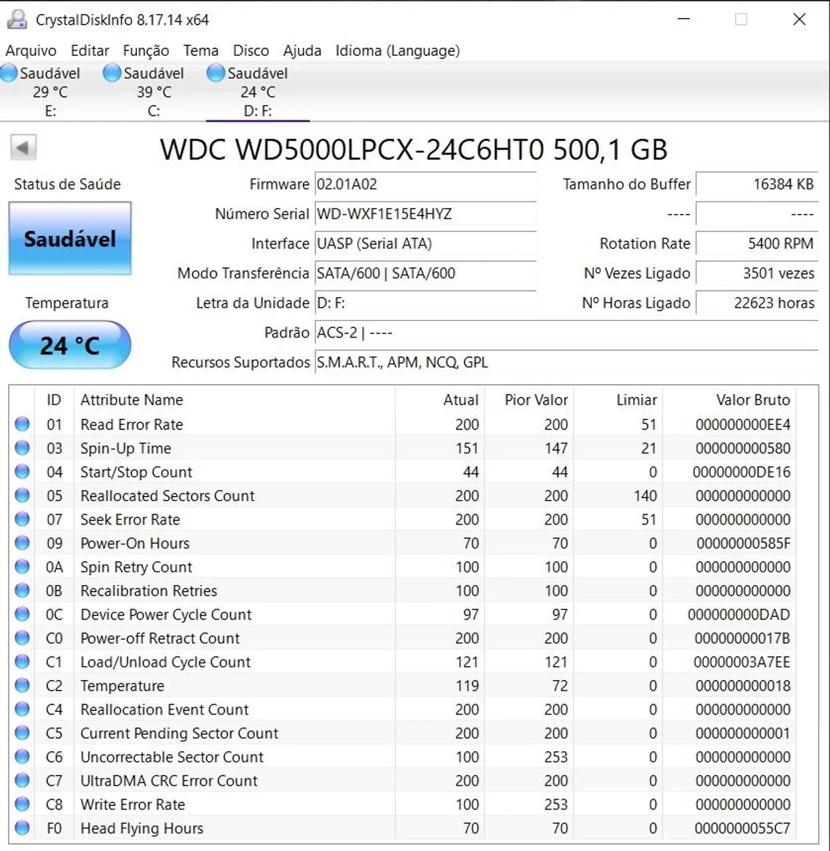Click the power-on hours value 22623 horas
The width and height of the screenshot is (830, 851).
point(757,303)
